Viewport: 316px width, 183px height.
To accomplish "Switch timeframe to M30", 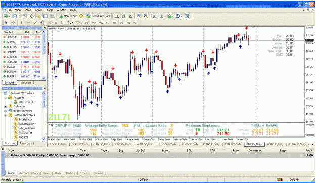I will click(101, 23).
